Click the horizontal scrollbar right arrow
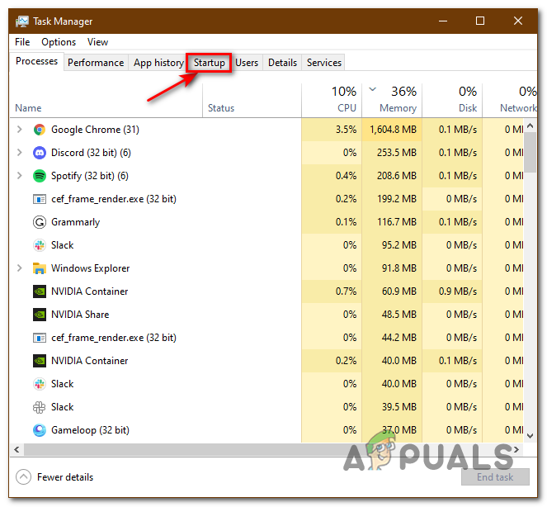The width and height of the screenshot is (547, 507). [516, 449]
